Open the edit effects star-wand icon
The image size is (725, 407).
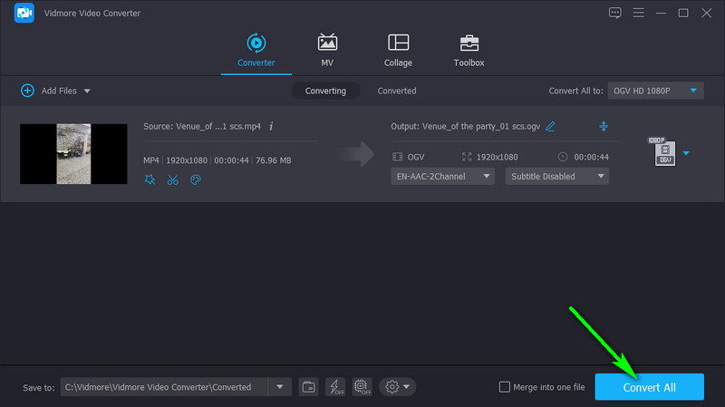click(150, 179)
